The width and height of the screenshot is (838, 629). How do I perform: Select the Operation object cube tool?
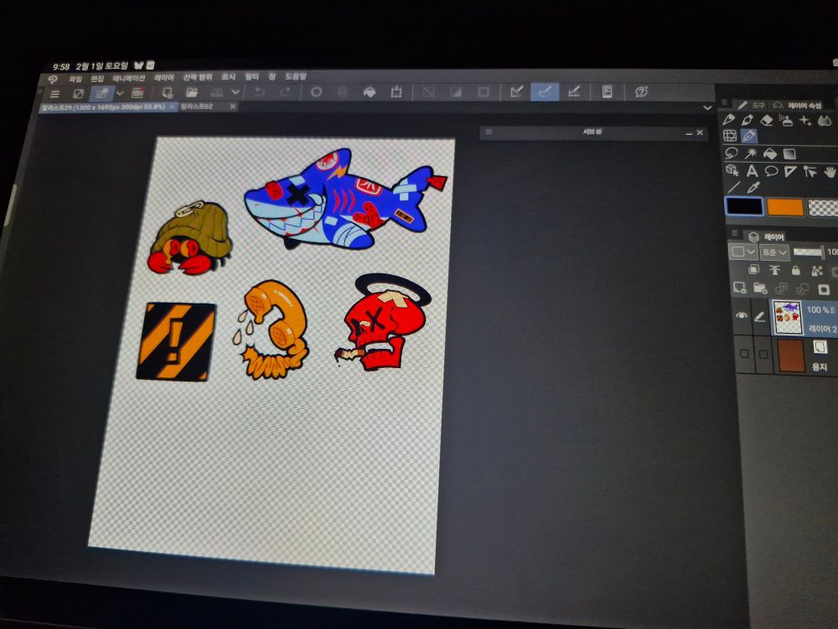pos(732,170)
